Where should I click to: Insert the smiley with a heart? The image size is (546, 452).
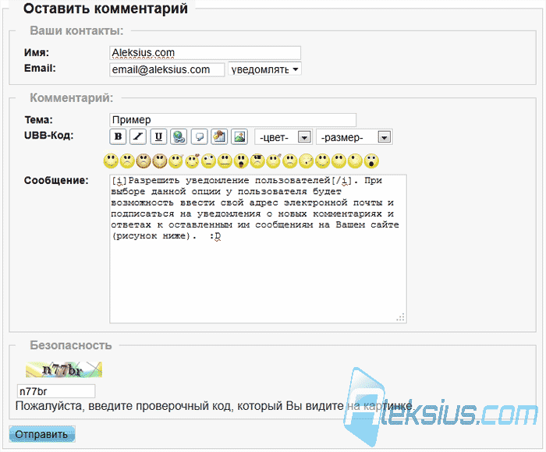[x=192, y=161]
